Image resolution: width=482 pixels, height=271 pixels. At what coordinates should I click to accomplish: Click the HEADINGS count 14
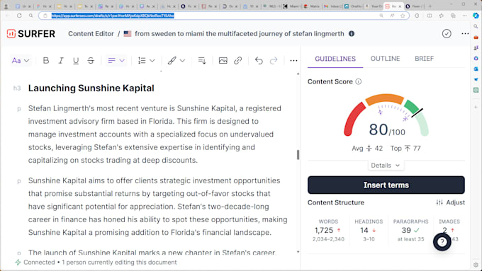coord(364,230)
